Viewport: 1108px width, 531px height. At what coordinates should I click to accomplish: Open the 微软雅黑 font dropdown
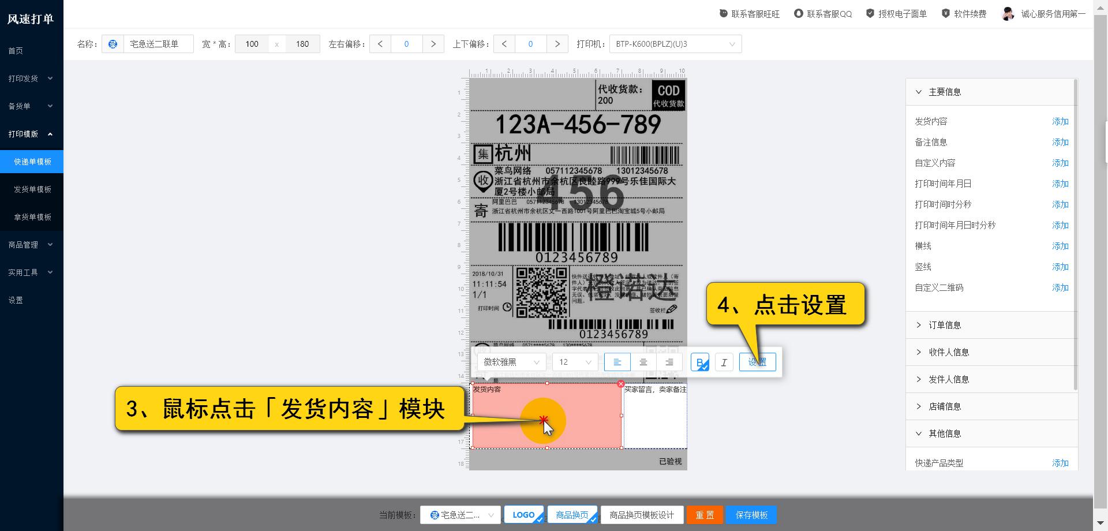511,362
